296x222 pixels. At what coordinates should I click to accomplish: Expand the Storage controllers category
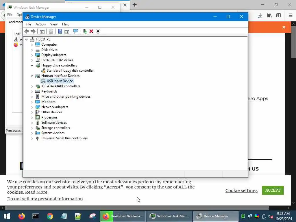coord(32,128)
